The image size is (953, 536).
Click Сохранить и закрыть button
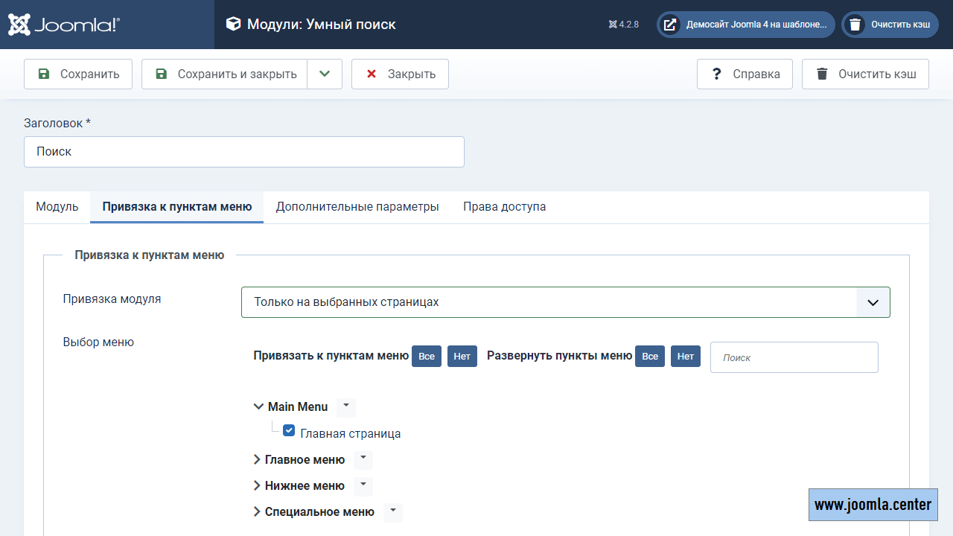[225, 74]
